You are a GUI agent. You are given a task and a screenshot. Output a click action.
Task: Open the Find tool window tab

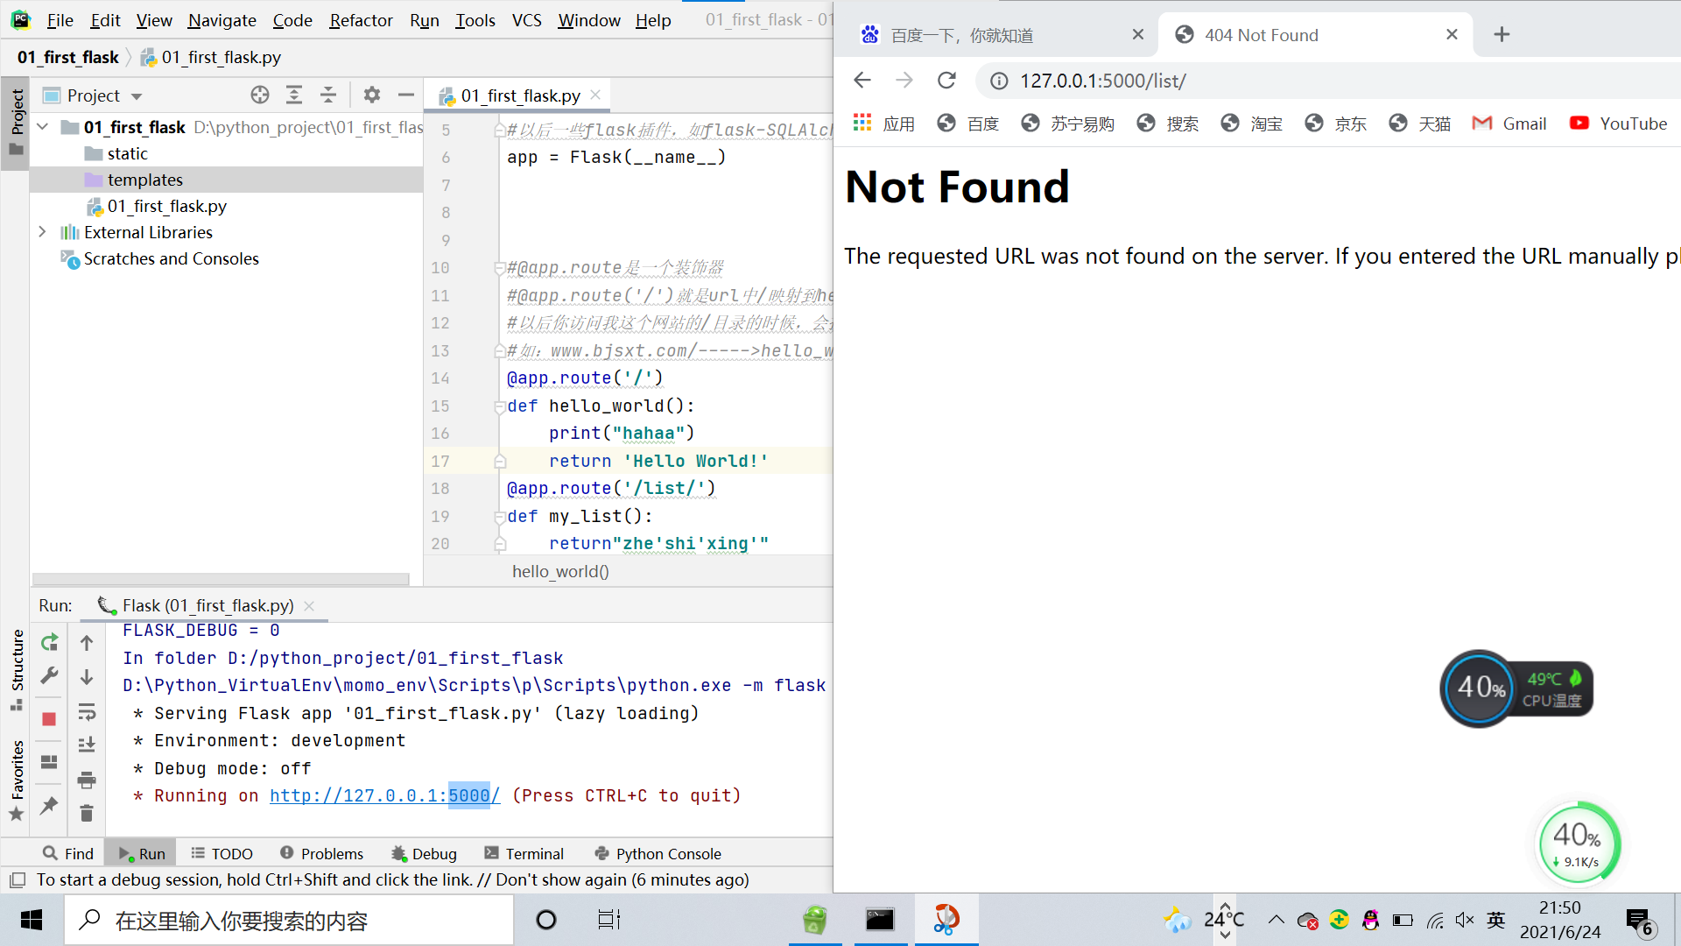point(67,853)
